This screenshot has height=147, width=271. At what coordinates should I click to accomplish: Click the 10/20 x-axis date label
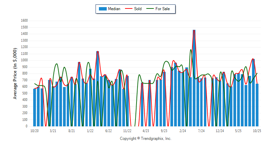[35, 131]
